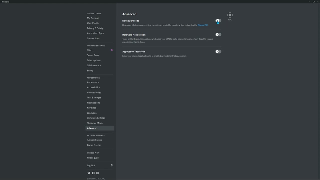Click the logout icon beside Log Out
This screenshot has width=320, height=180.
point(111,165)
